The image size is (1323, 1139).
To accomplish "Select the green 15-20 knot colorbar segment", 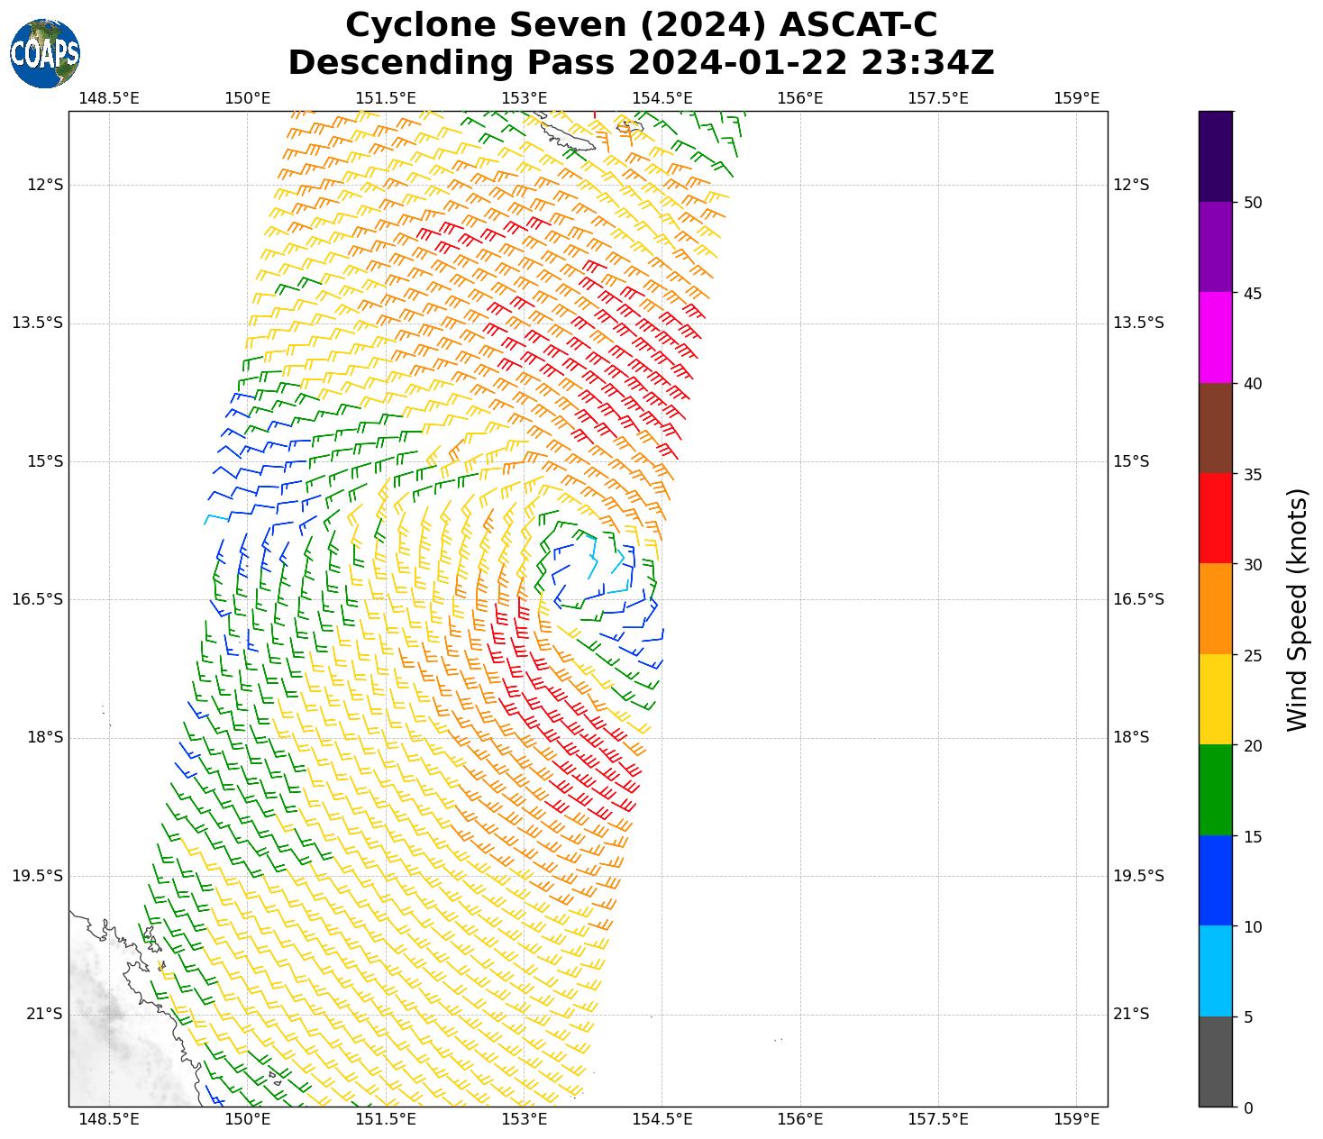I will point(1215,790).
